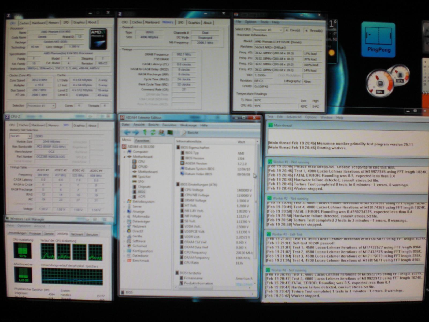
Task: Click the Bericht button in AIDA64 toolbar
Action: [190, 133]
